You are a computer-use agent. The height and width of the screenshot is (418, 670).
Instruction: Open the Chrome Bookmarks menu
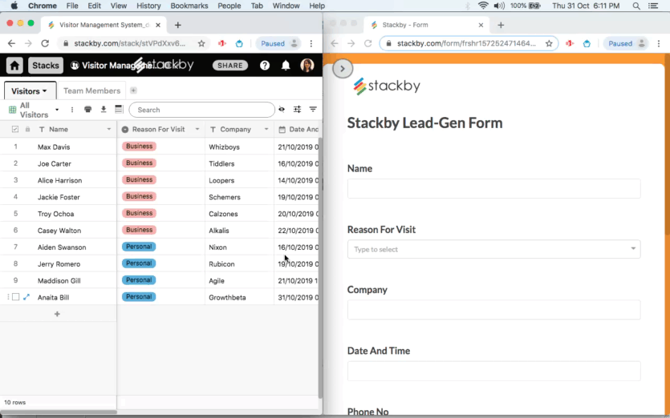point(189,6)
